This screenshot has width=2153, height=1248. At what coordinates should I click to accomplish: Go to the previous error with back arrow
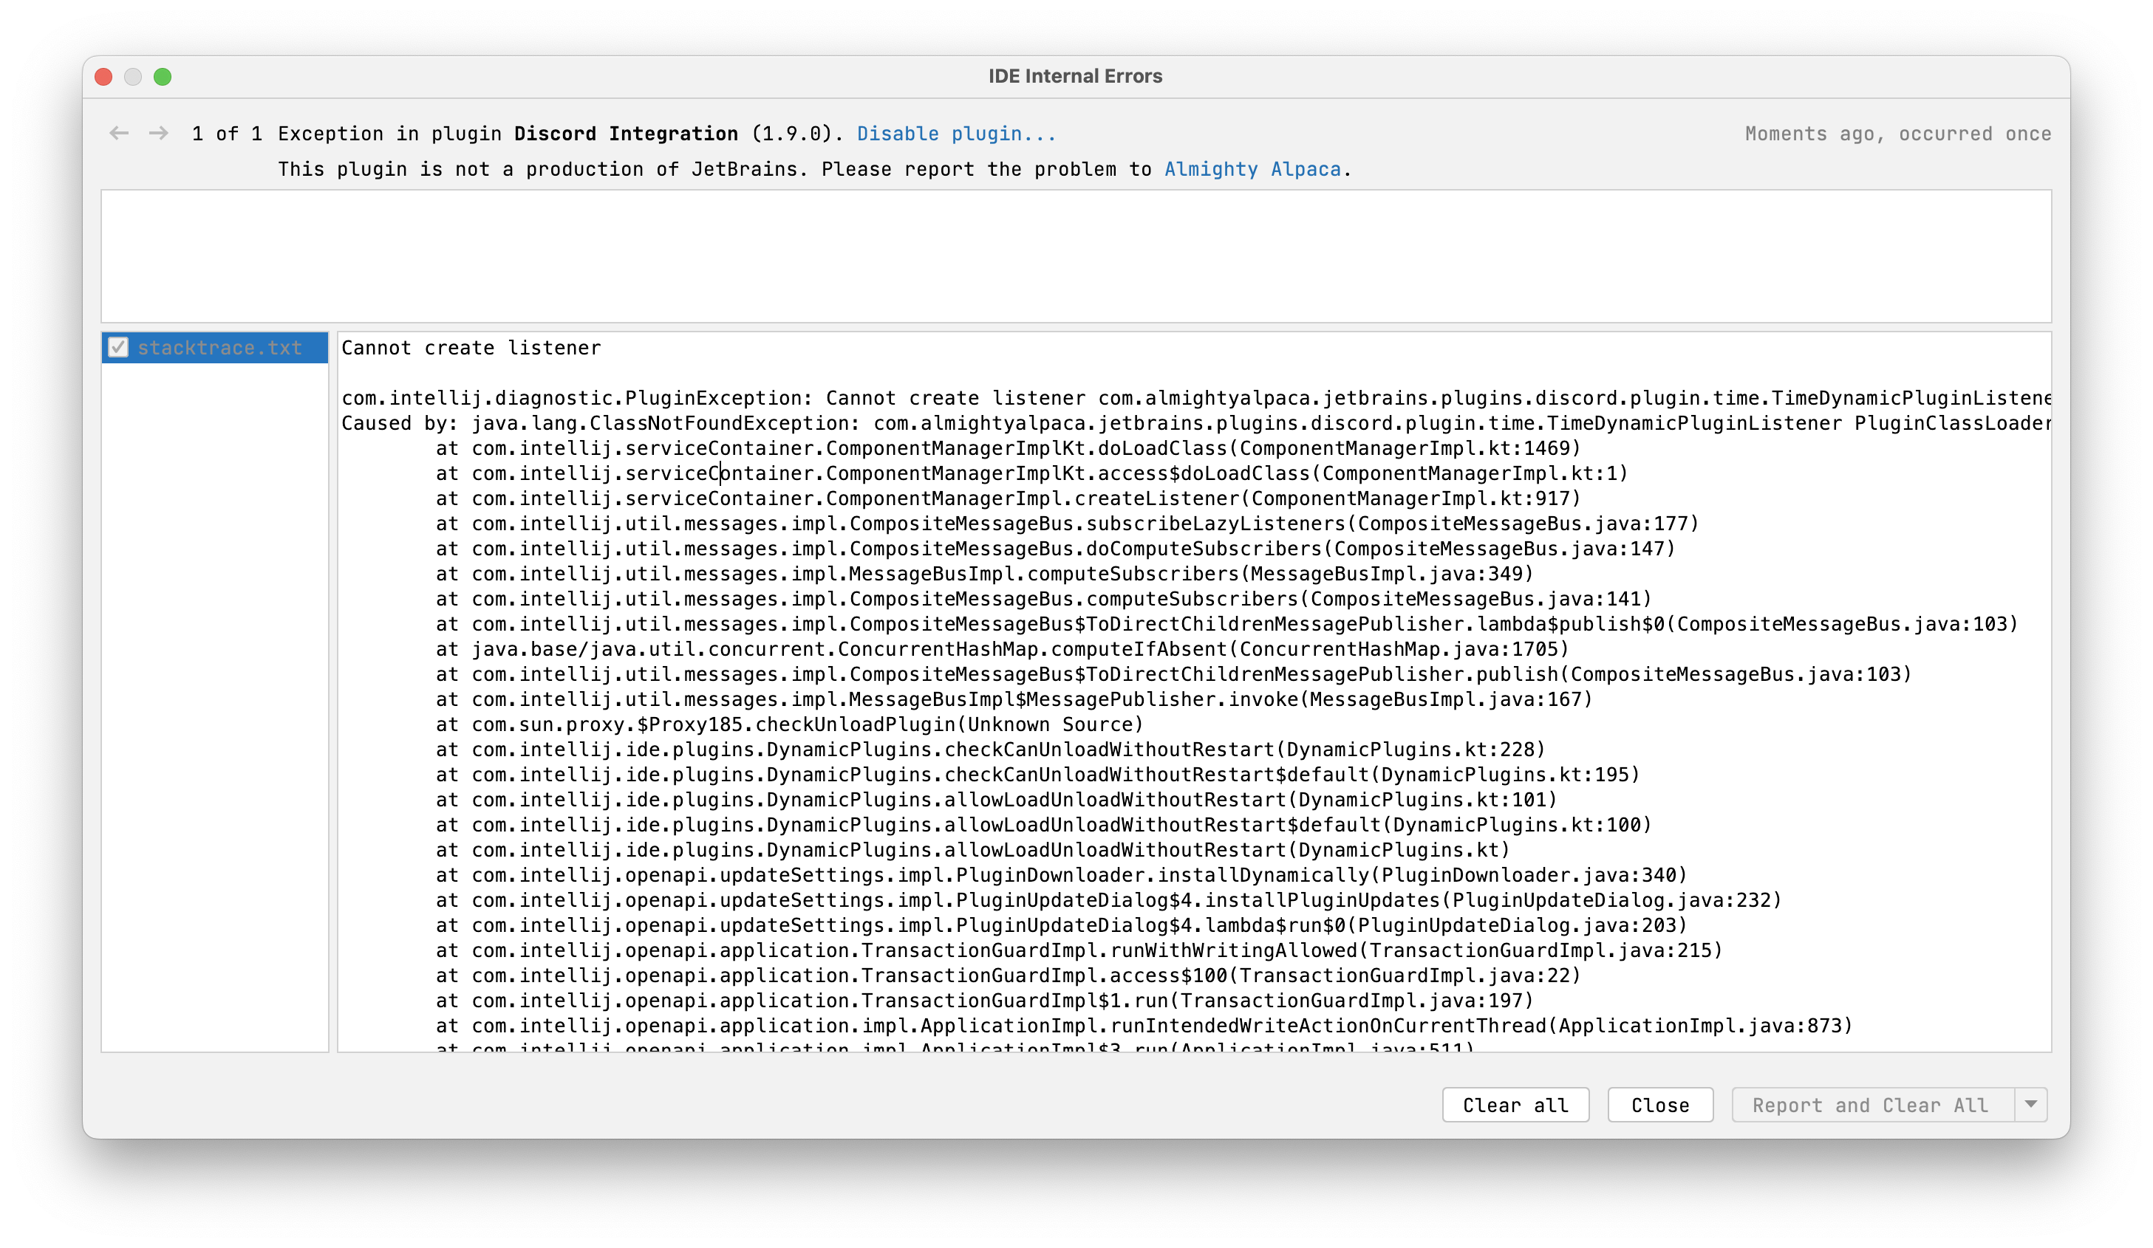(x=119, y=133)
